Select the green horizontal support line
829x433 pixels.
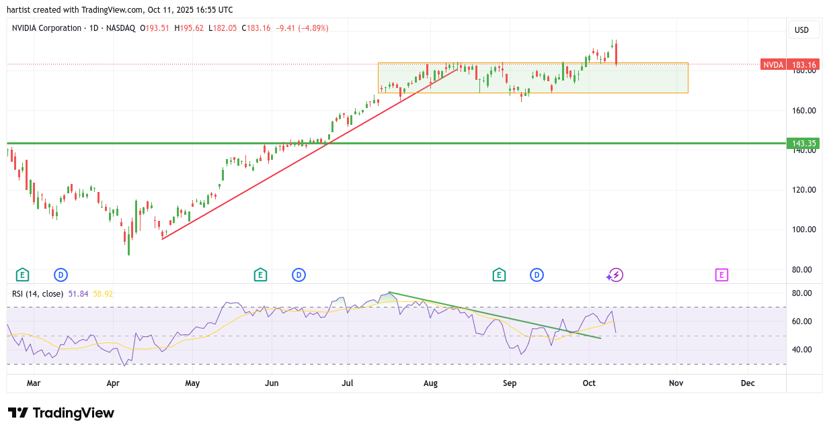click(x=471, y=143)
